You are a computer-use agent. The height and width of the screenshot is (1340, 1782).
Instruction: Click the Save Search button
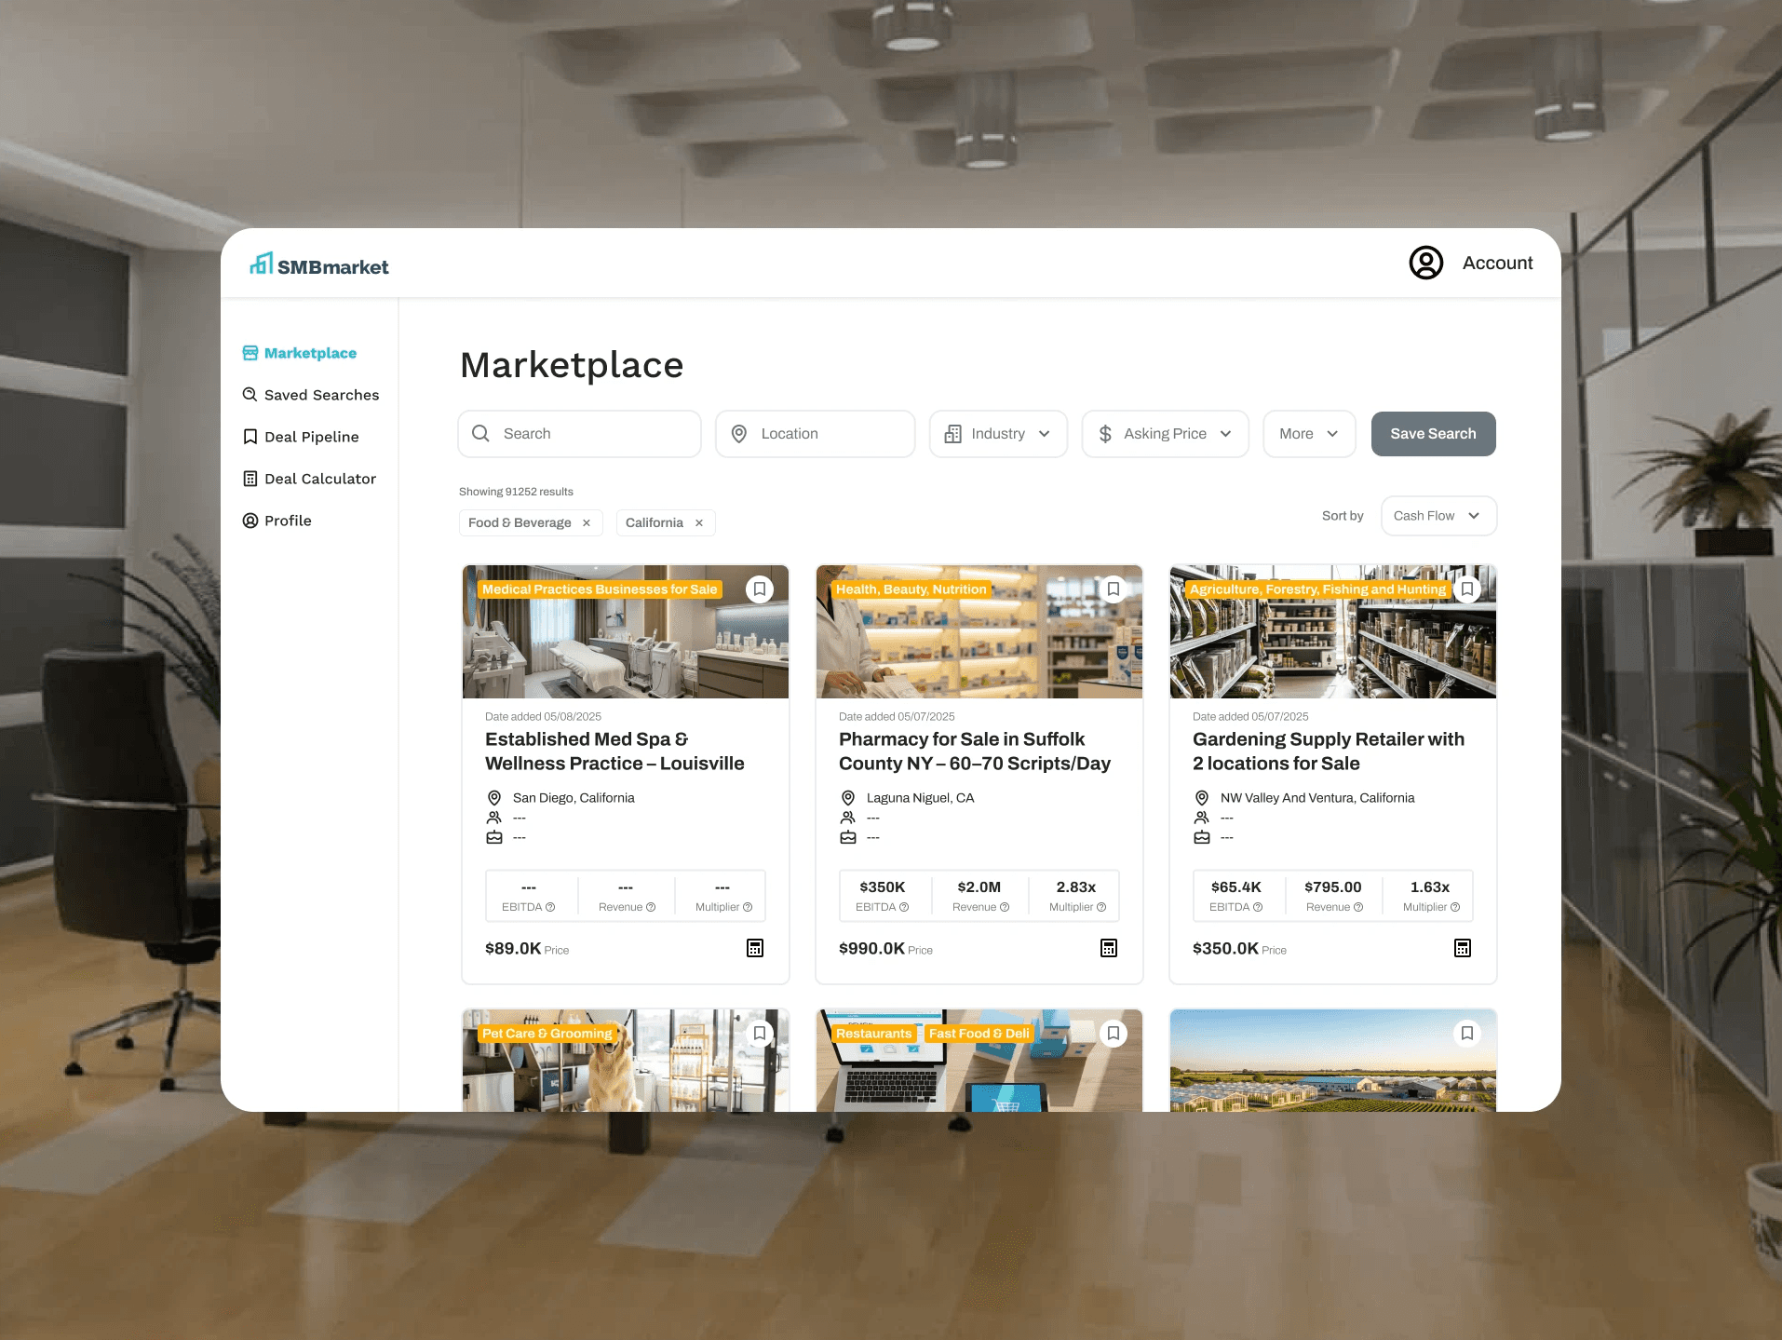click(x=1433, y=434)
